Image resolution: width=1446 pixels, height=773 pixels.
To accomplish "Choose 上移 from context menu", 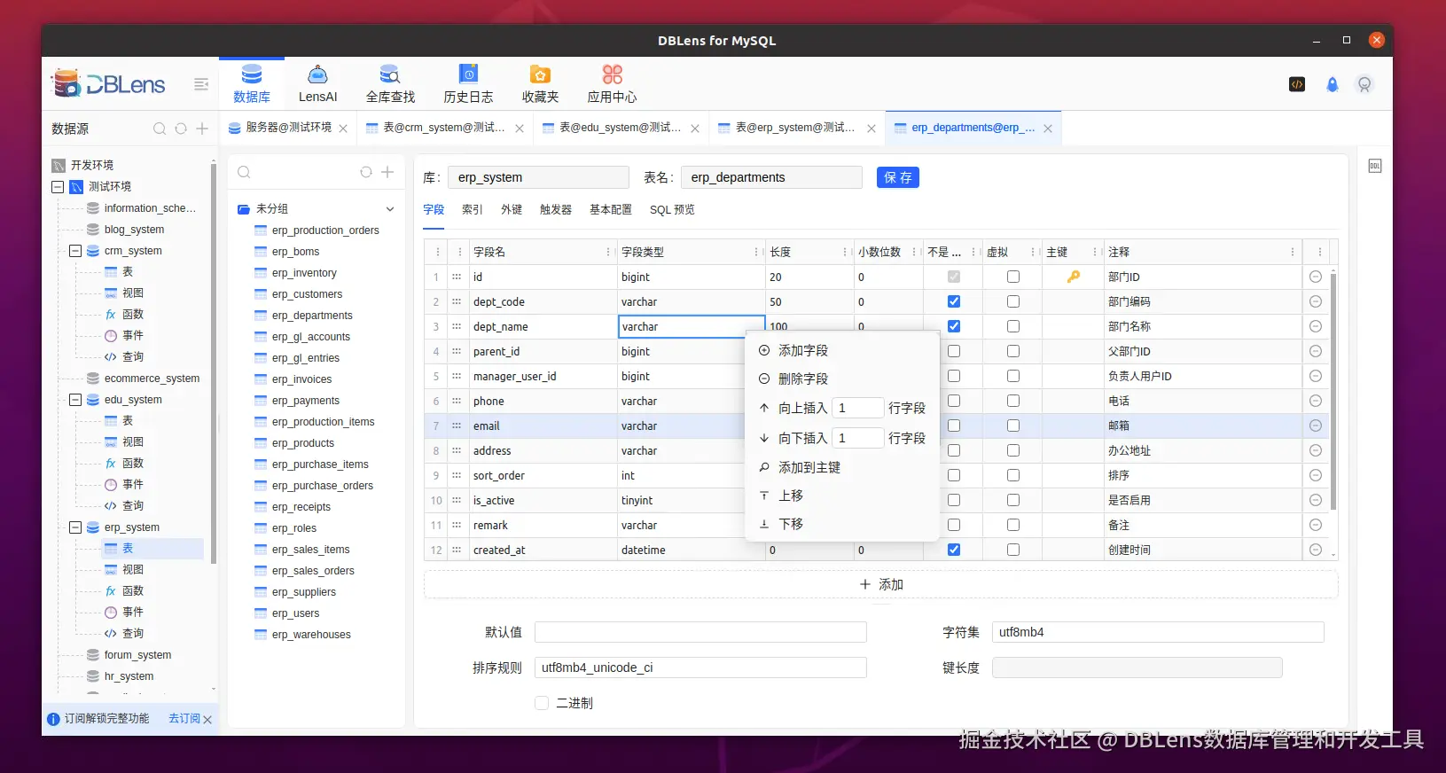I will click(842, 496).
